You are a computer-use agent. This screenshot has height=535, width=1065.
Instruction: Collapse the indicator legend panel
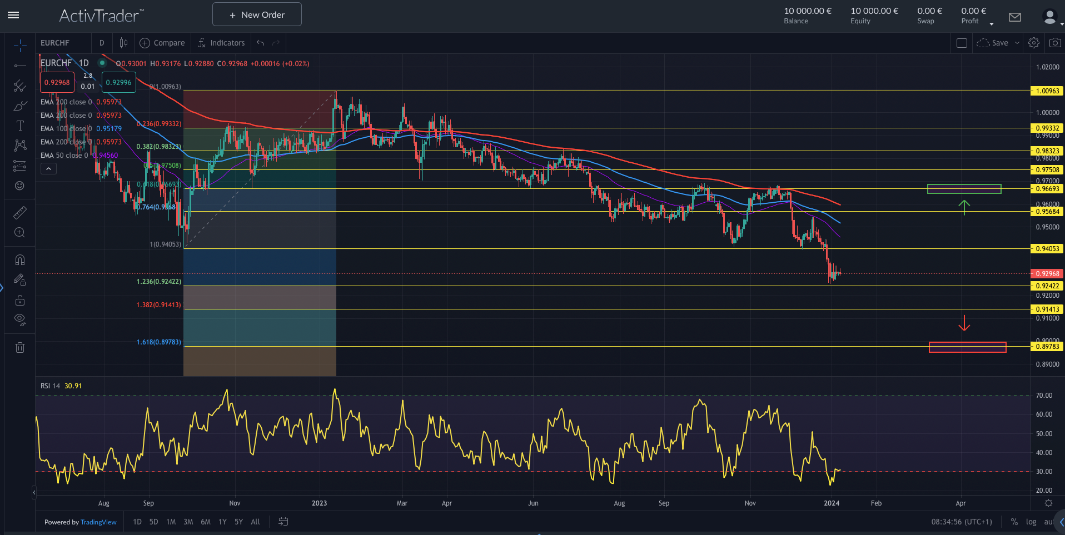coord(48,168)
